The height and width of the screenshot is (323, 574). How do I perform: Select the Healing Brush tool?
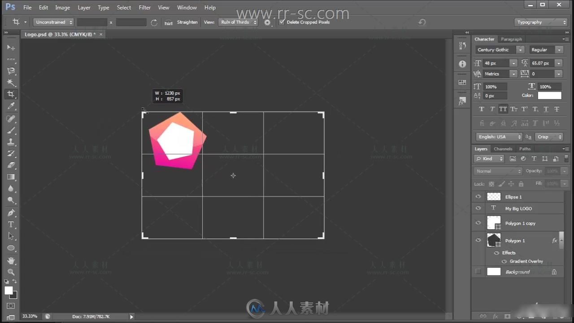tap(11, 118)
